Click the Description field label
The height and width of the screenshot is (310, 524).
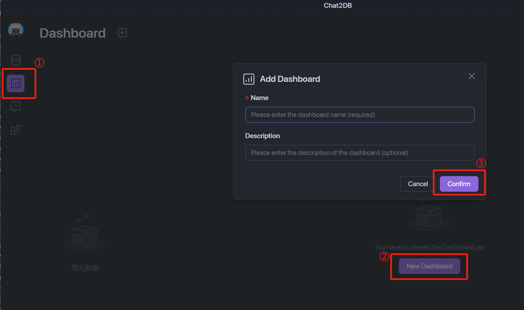click(262, 136)
